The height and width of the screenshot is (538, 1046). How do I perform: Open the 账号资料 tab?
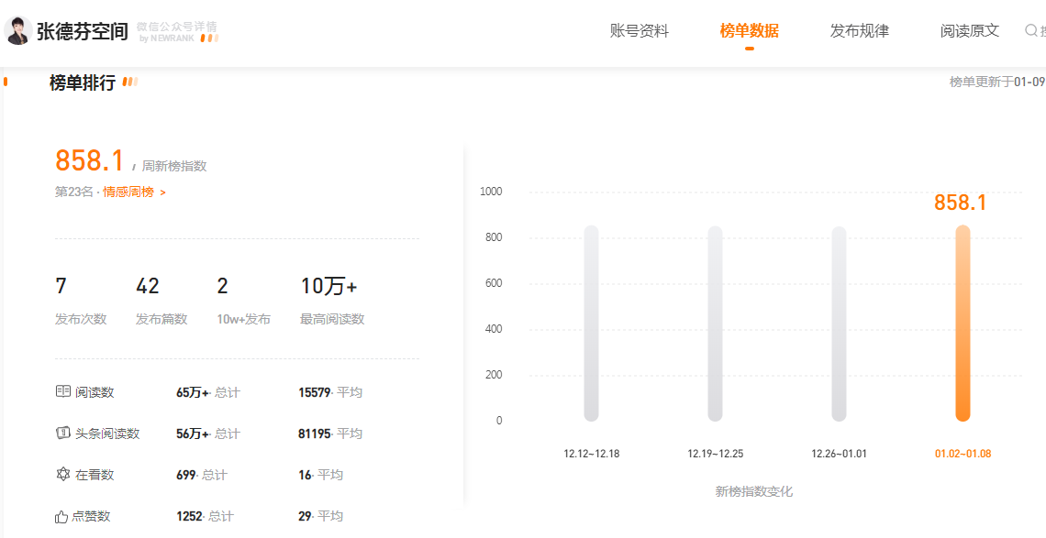(x=640, y=30)
